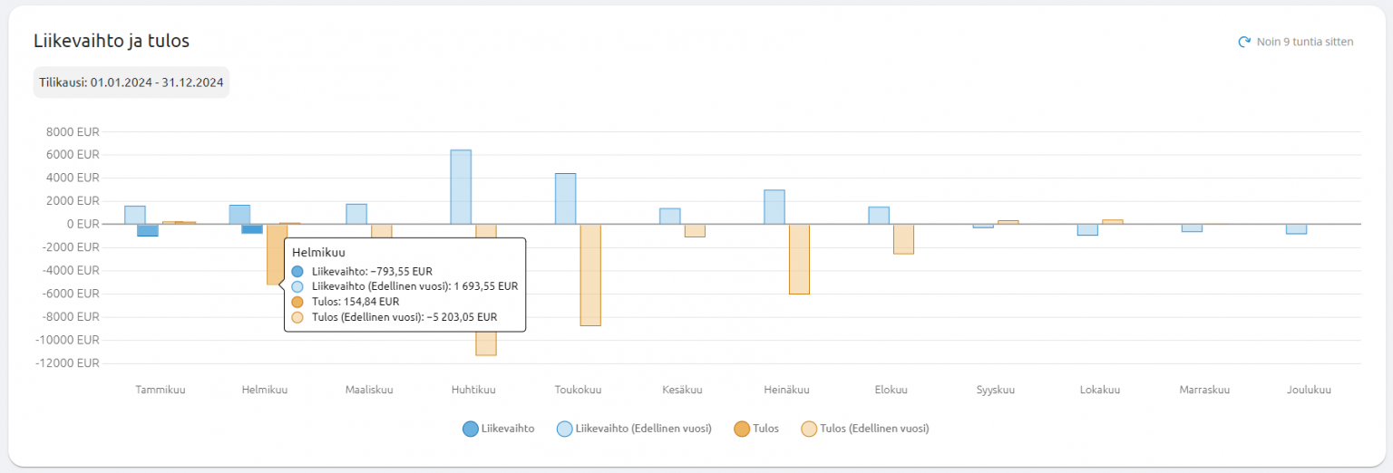Click Huhtikuu previous-year revenue bar
Image resolution: width=1393 pixels, height=473 pixels.
click(x=461, y=187)
